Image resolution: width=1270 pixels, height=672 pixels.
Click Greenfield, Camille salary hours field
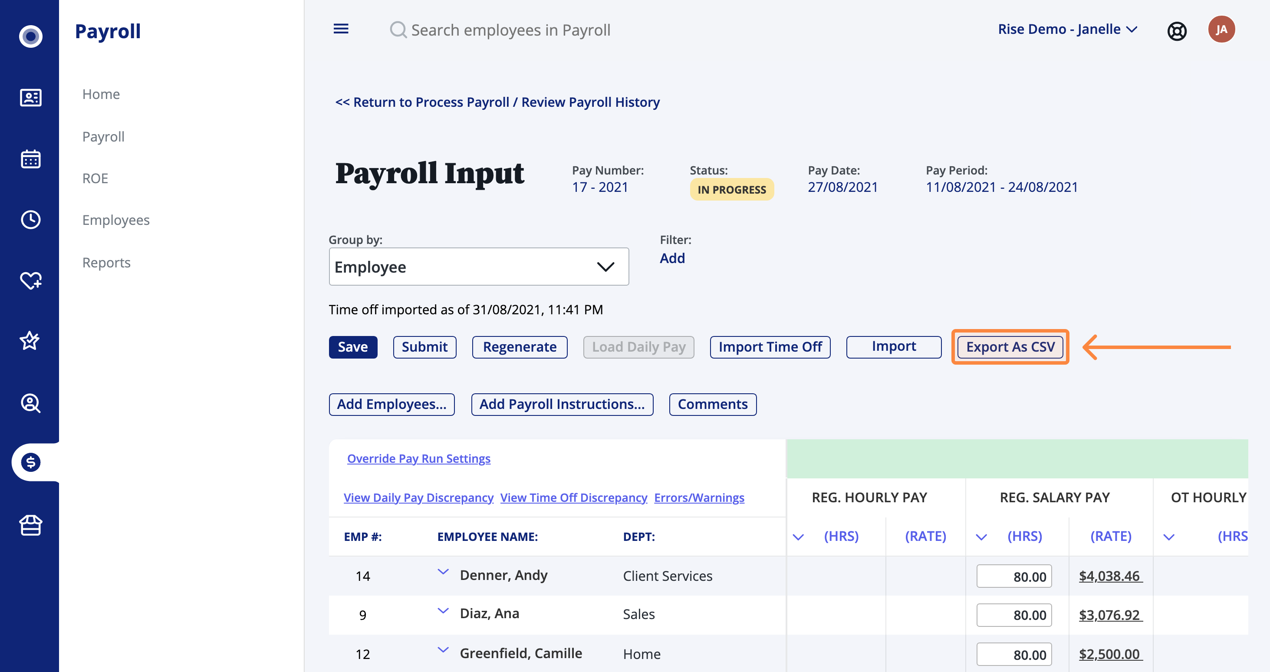[x=1013, y=654]
